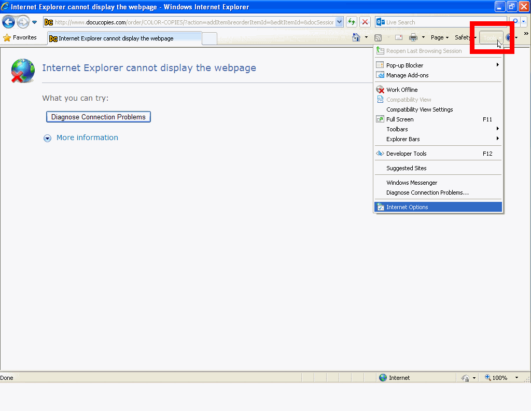Image resolution: width=531 pixels, height=411 pixels.
Task: Open the recent pages dropdown arrow
Action: 35,22
